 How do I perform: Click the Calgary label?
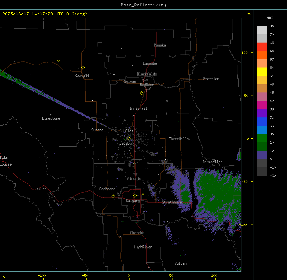(x=133, y=201)
